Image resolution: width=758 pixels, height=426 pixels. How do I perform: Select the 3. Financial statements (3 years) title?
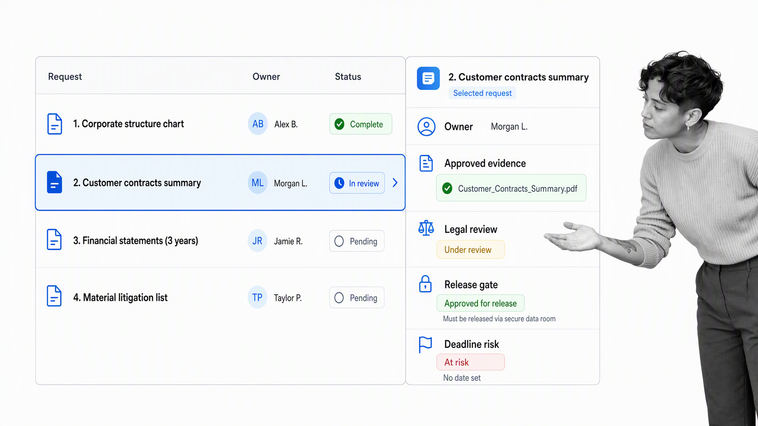click(136, 241)
